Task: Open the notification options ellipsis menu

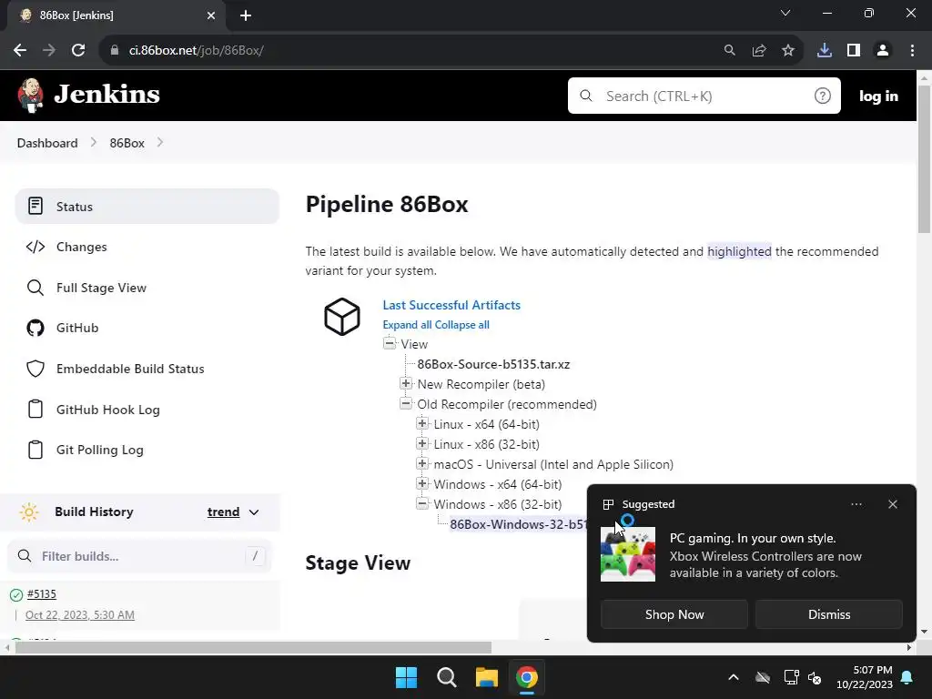Action: (856, 504)
